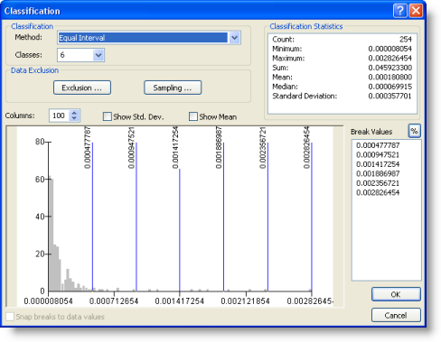The height and width of the screenshot is (342, 441).
Task: Click the Cancel button
Action: pyautogui.click(x=396, y=315)
